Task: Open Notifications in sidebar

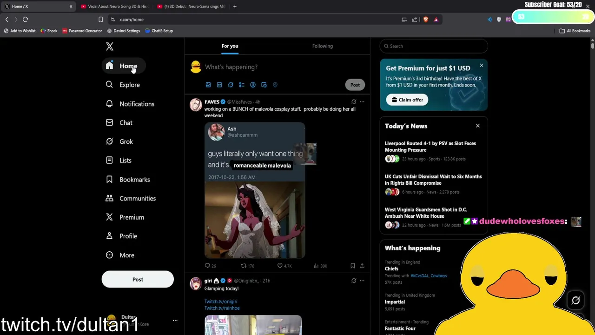Action: point(130,104)
